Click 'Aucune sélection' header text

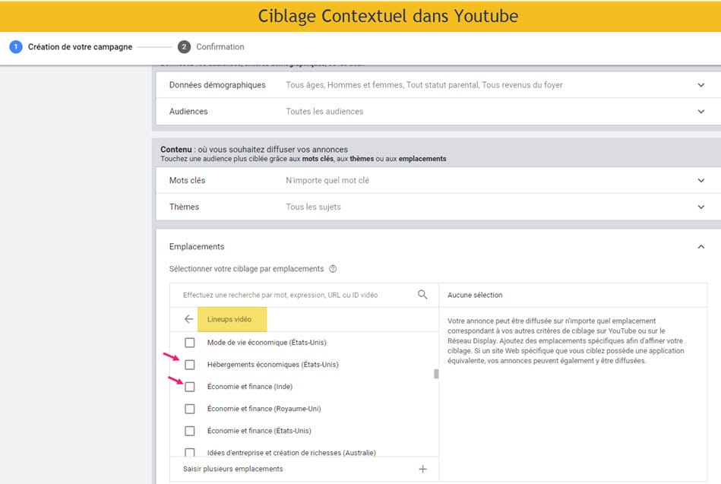[x=475, y=295]
